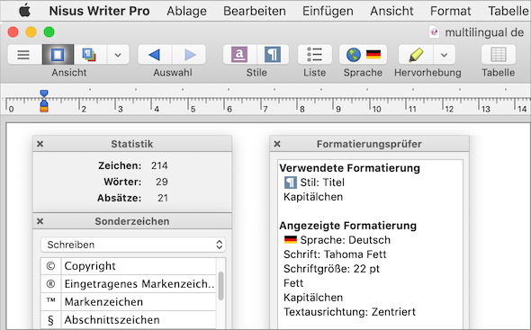Select the page view icon

tap(58, 55)
